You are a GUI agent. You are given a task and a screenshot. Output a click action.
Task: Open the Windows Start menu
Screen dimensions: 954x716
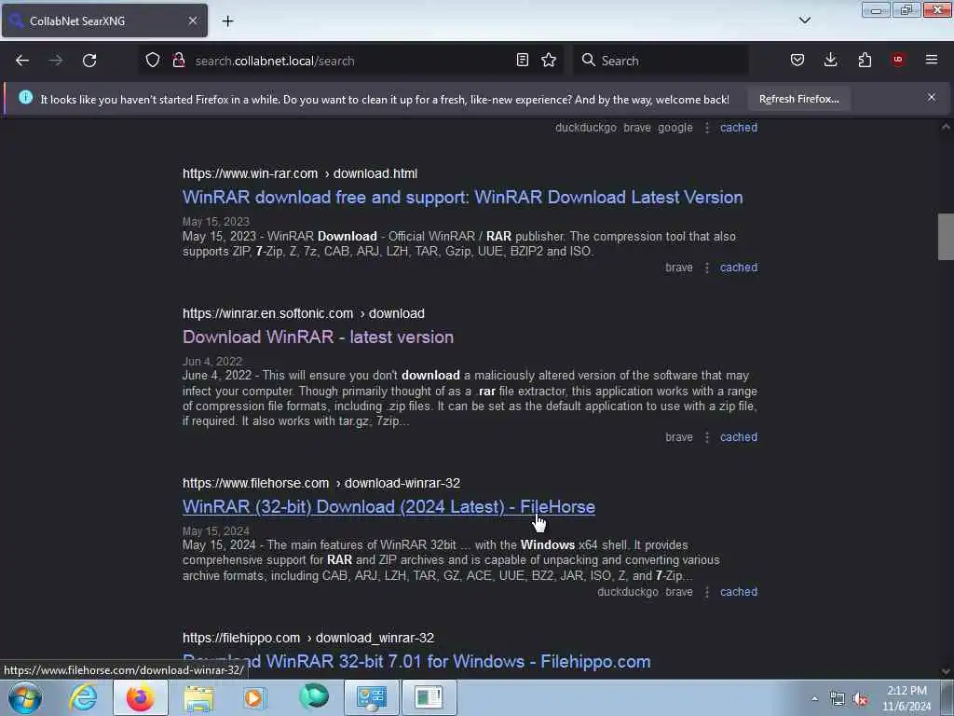pos(25,697)
